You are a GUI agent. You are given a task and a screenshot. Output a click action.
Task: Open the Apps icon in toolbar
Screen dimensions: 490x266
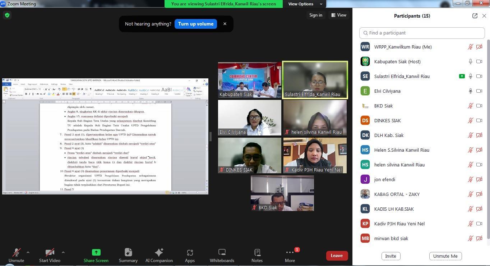coord(190,255)
